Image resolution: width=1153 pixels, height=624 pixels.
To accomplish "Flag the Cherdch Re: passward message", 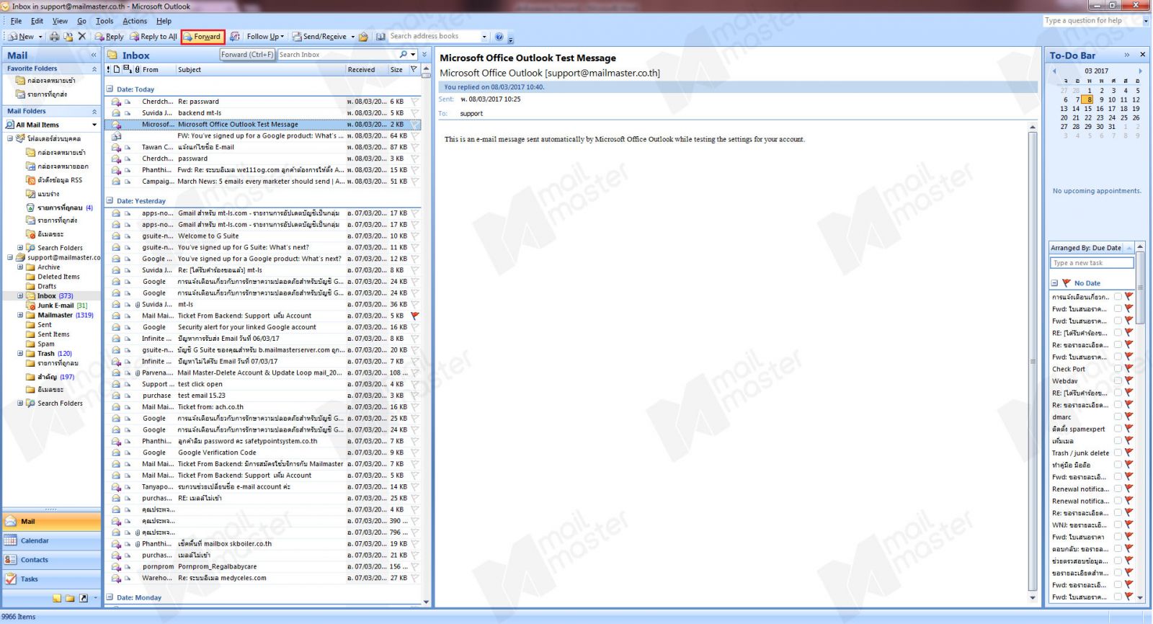I will coord(415,102).
